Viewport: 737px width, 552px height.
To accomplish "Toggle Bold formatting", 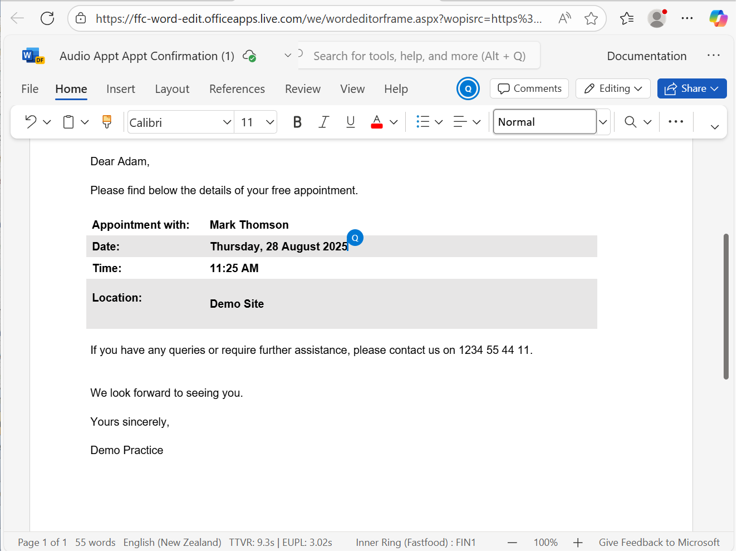I will [x=297, y=122].
